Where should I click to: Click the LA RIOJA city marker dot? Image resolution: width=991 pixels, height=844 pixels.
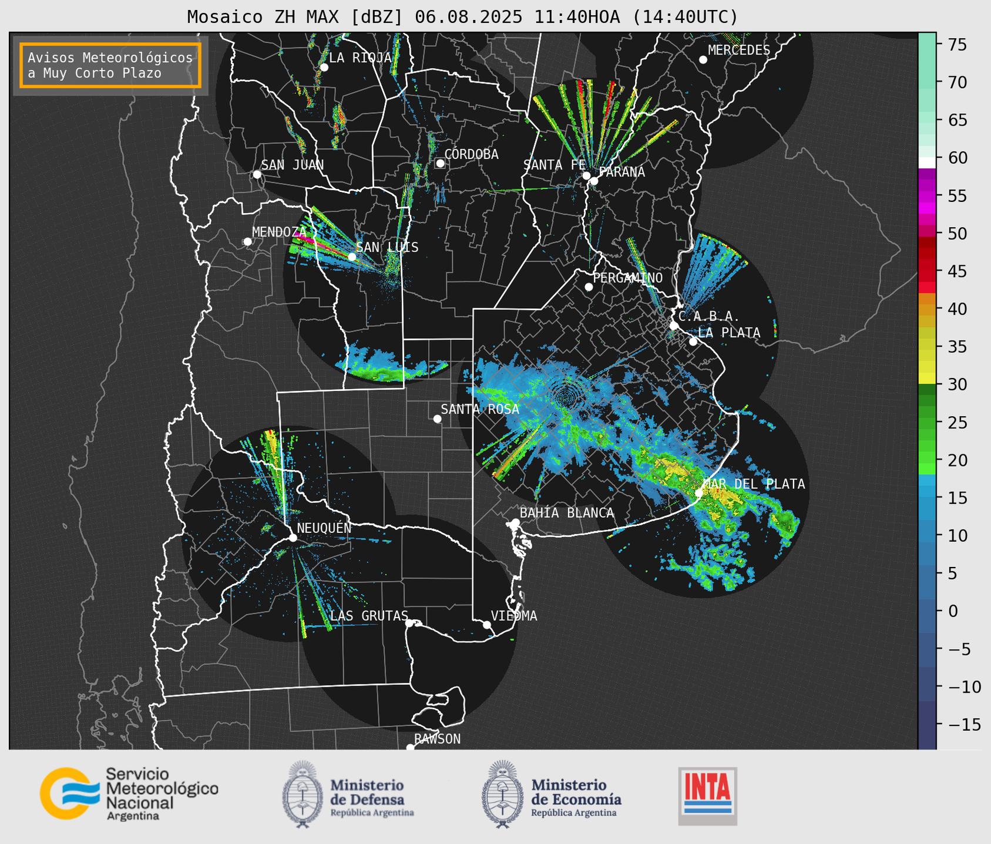click(324, 67)
